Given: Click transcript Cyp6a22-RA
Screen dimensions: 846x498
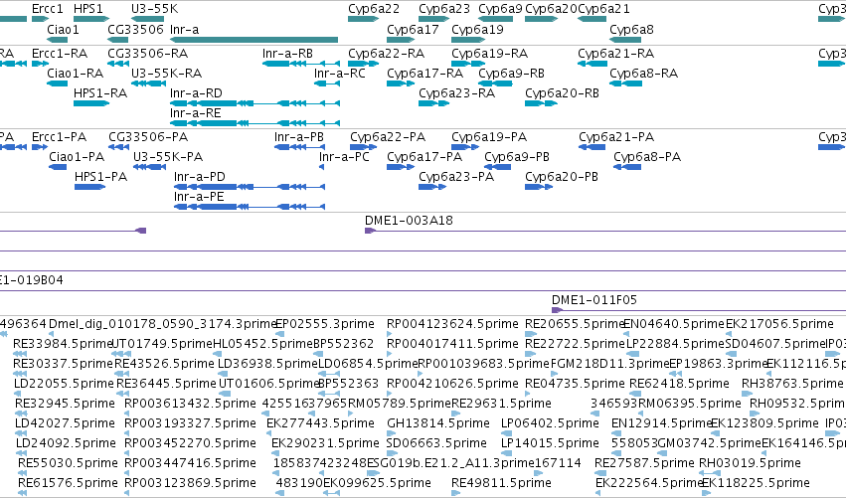Looking at the screenshot, I should tap(387, 53).
